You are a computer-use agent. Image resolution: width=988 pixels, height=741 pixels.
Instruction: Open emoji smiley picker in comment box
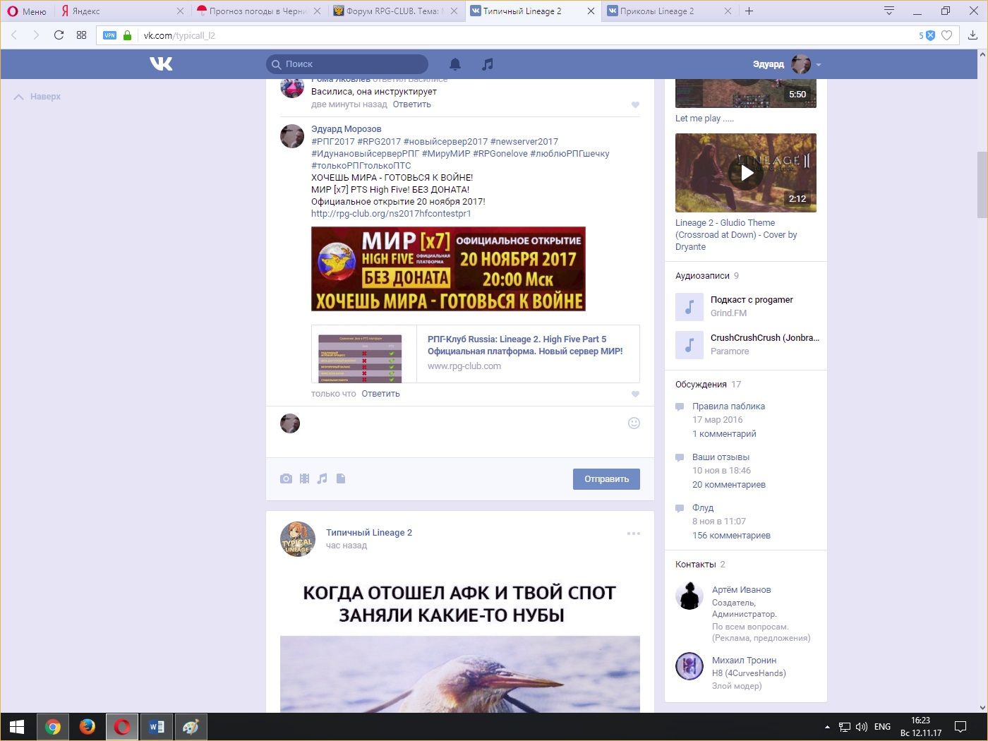(x=634, y=423)
